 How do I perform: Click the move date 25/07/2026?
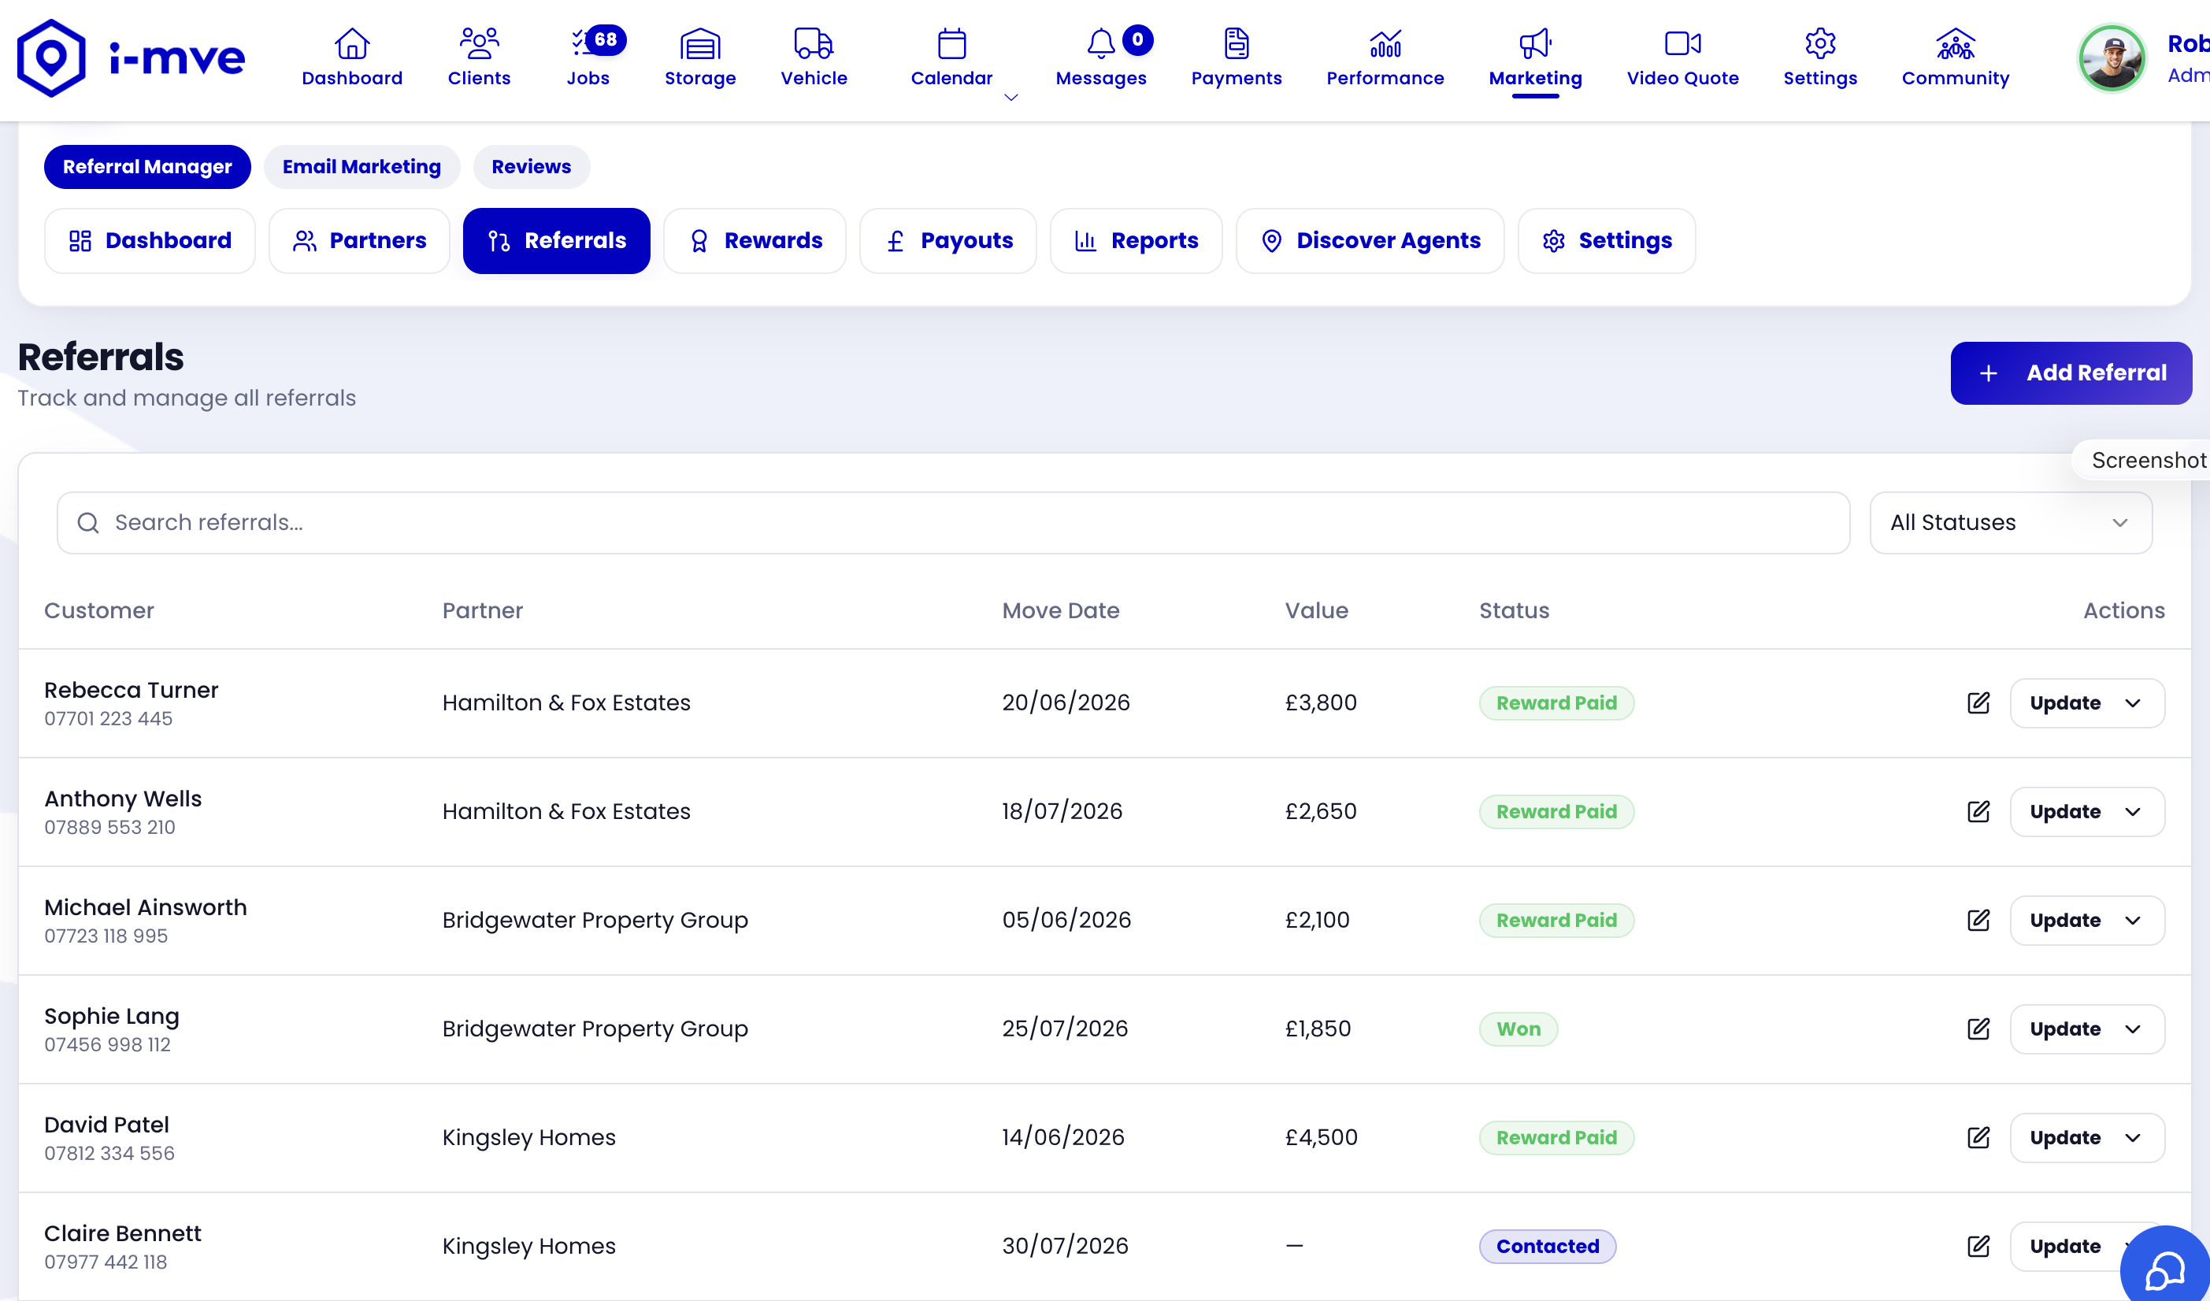(x=1065, y=1029)
